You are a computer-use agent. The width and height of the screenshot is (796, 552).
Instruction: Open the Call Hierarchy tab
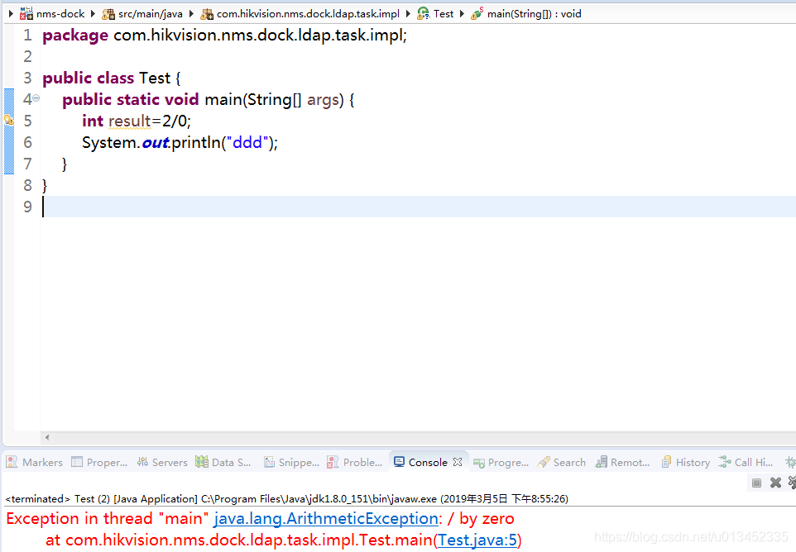(x=746, y=462)
